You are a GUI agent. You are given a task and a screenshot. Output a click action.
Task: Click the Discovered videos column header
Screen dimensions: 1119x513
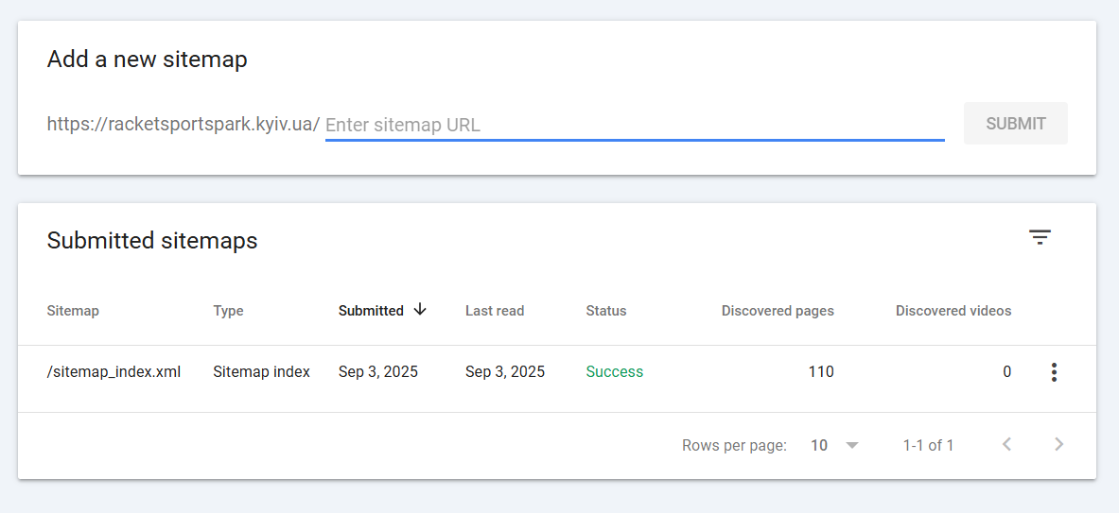953,311
